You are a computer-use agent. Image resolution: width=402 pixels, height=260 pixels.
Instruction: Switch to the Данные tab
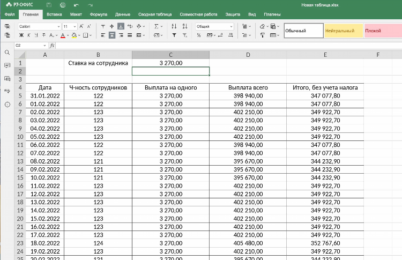tap(123, 14)
